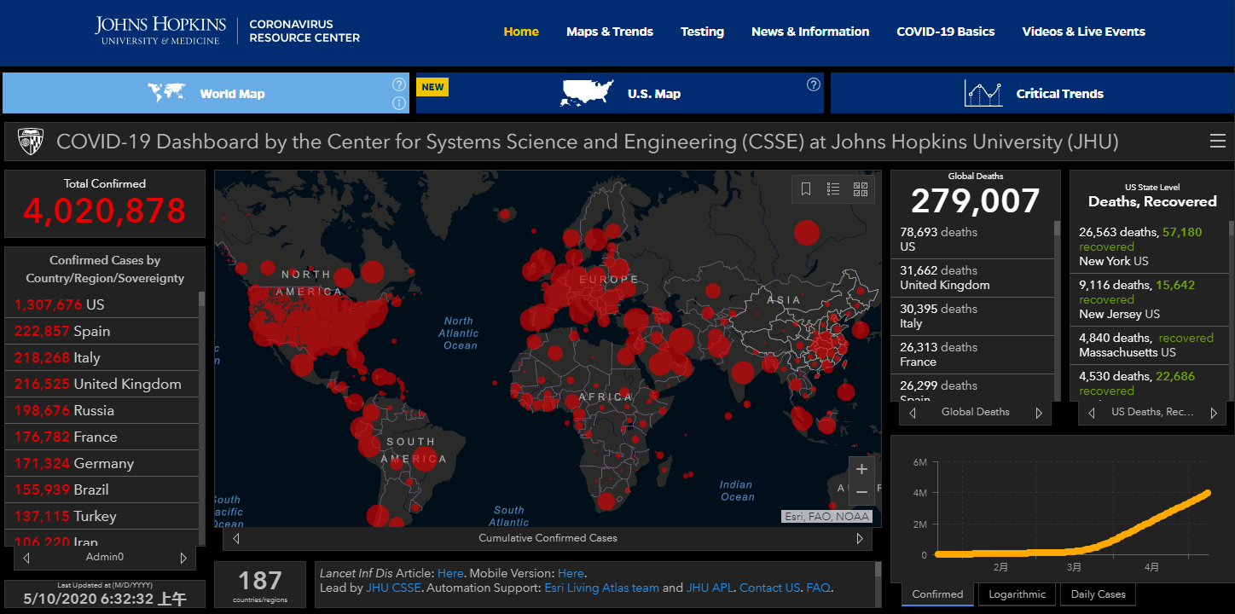Viewport: 1235px width, 614px height.
Task: Click the info icon on World Map tab
Action: click(x=398, y=103)
